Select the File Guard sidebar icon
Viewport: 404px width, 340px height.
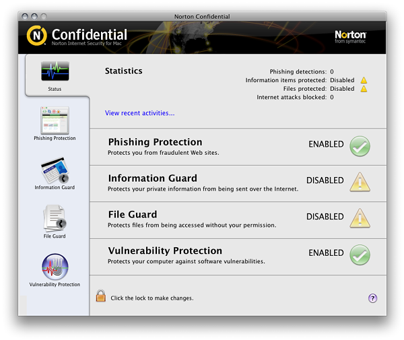pos(55,219)
